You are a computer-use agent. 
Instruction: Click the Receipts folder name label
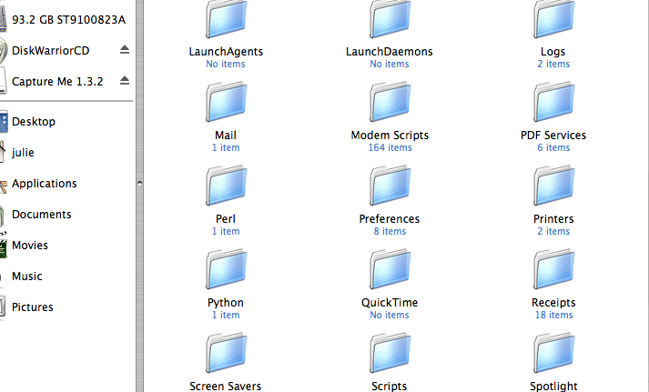(x=553, y=303)
